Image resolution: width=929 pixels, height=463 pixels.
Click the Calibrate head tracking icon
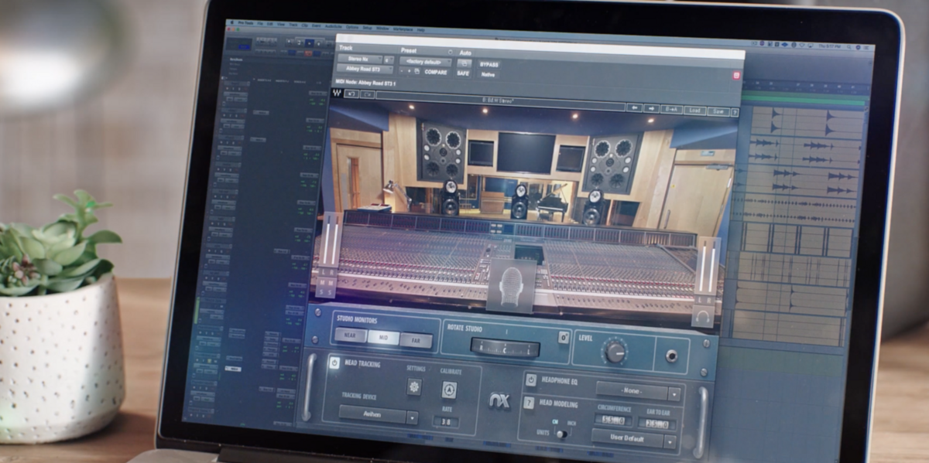click(449, 390)
